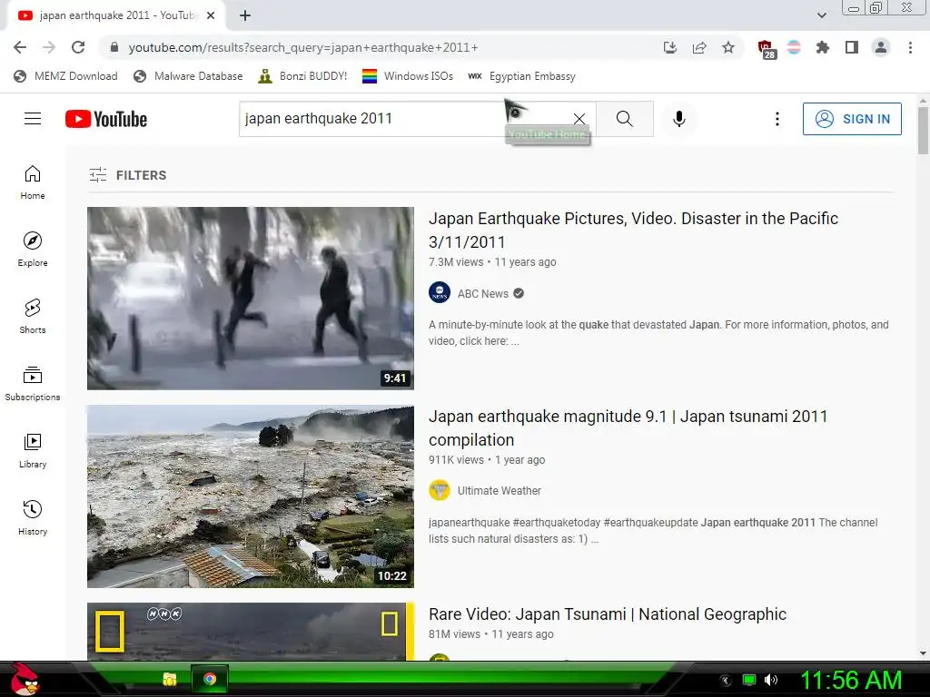The width and height of the screenshot is (930, 697).
Task: Click the '911K views • 1 year ago' text
Action: [487, 460]
